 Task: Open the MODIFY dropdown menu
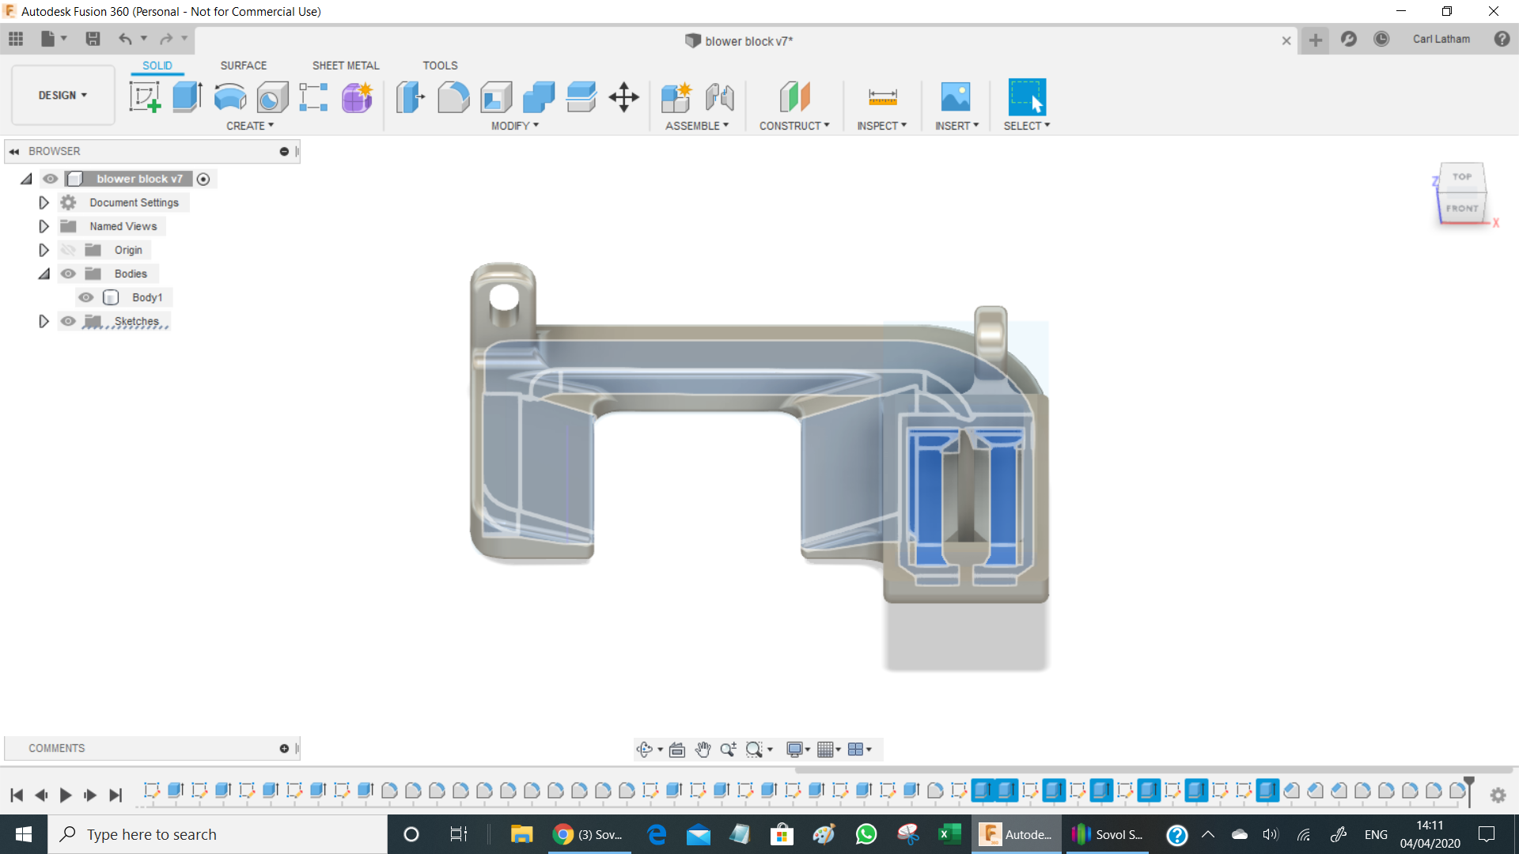[x=515, y=126]
